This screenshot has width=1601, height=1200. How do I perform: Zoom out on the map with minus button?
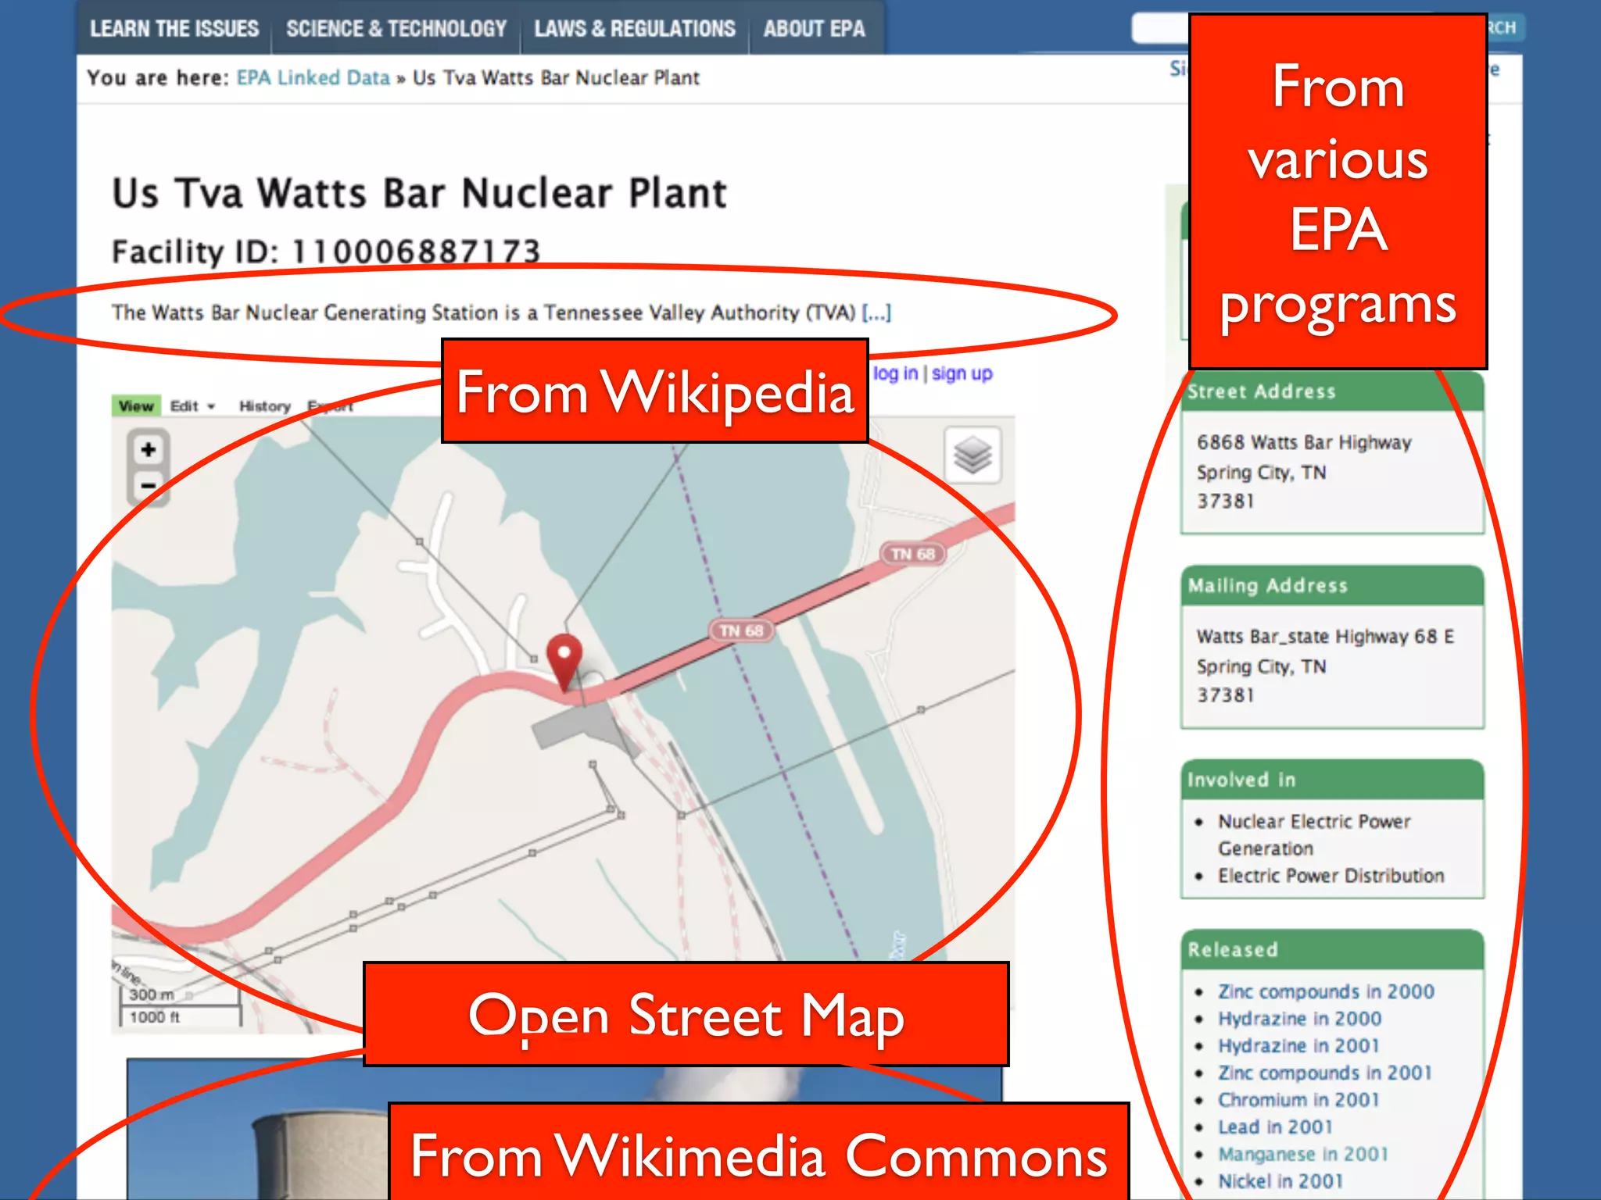tap(149, 486)
